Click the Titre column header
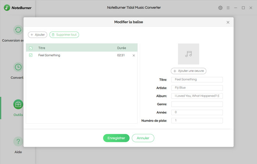Image resolution: width=257 pixels, height=164 pixels. pyautogui.click(x=41, y=48)
